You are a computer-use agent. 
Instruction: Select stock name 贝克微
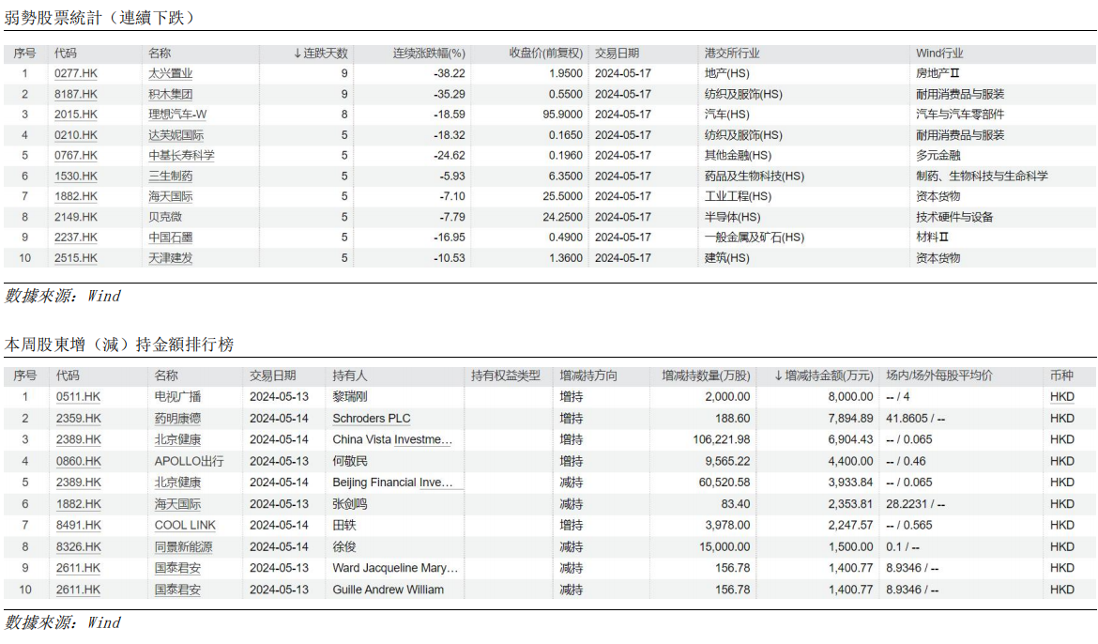tap(165, 217)
